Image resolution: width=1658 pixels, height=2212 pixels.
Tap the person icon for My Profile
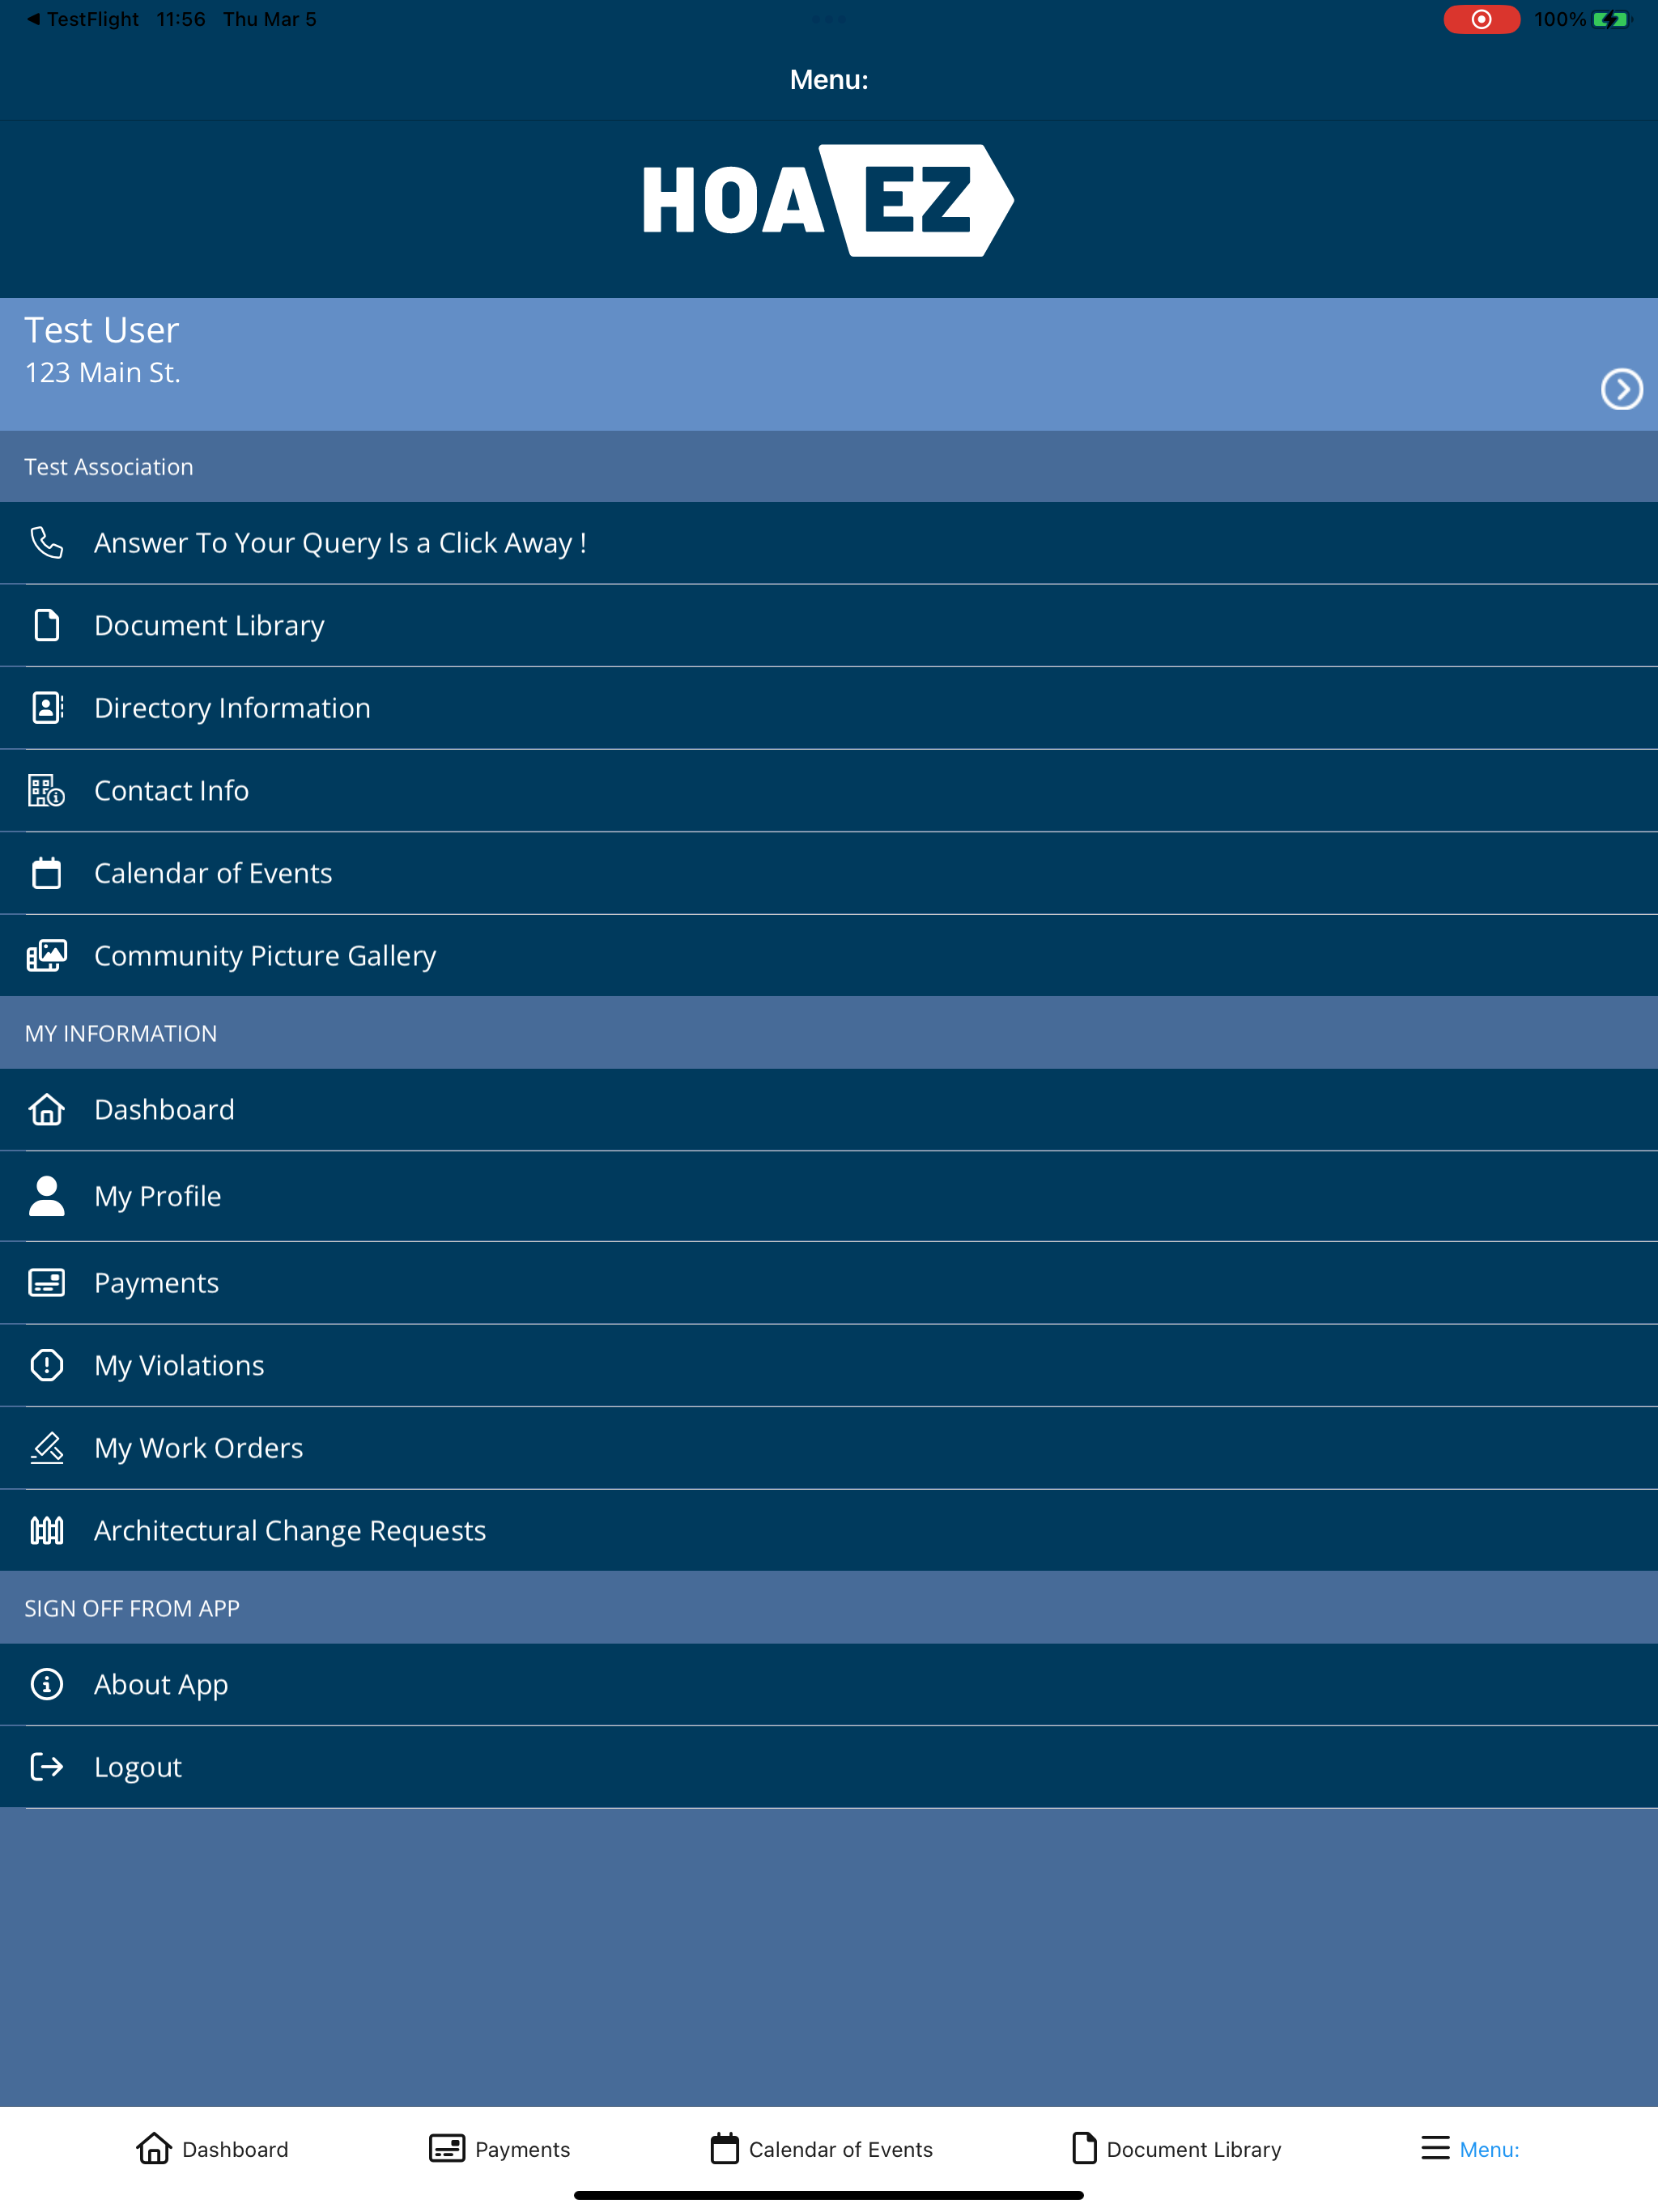46,1196
